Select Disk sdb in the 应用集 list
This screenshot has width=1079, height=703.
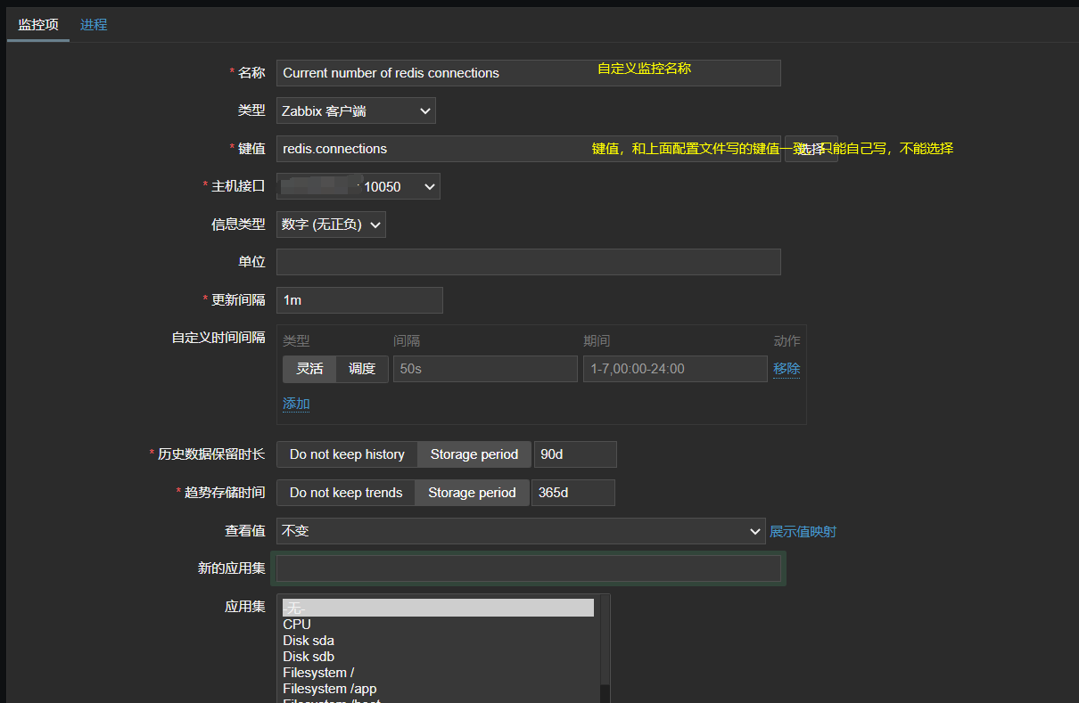(438, 657)
